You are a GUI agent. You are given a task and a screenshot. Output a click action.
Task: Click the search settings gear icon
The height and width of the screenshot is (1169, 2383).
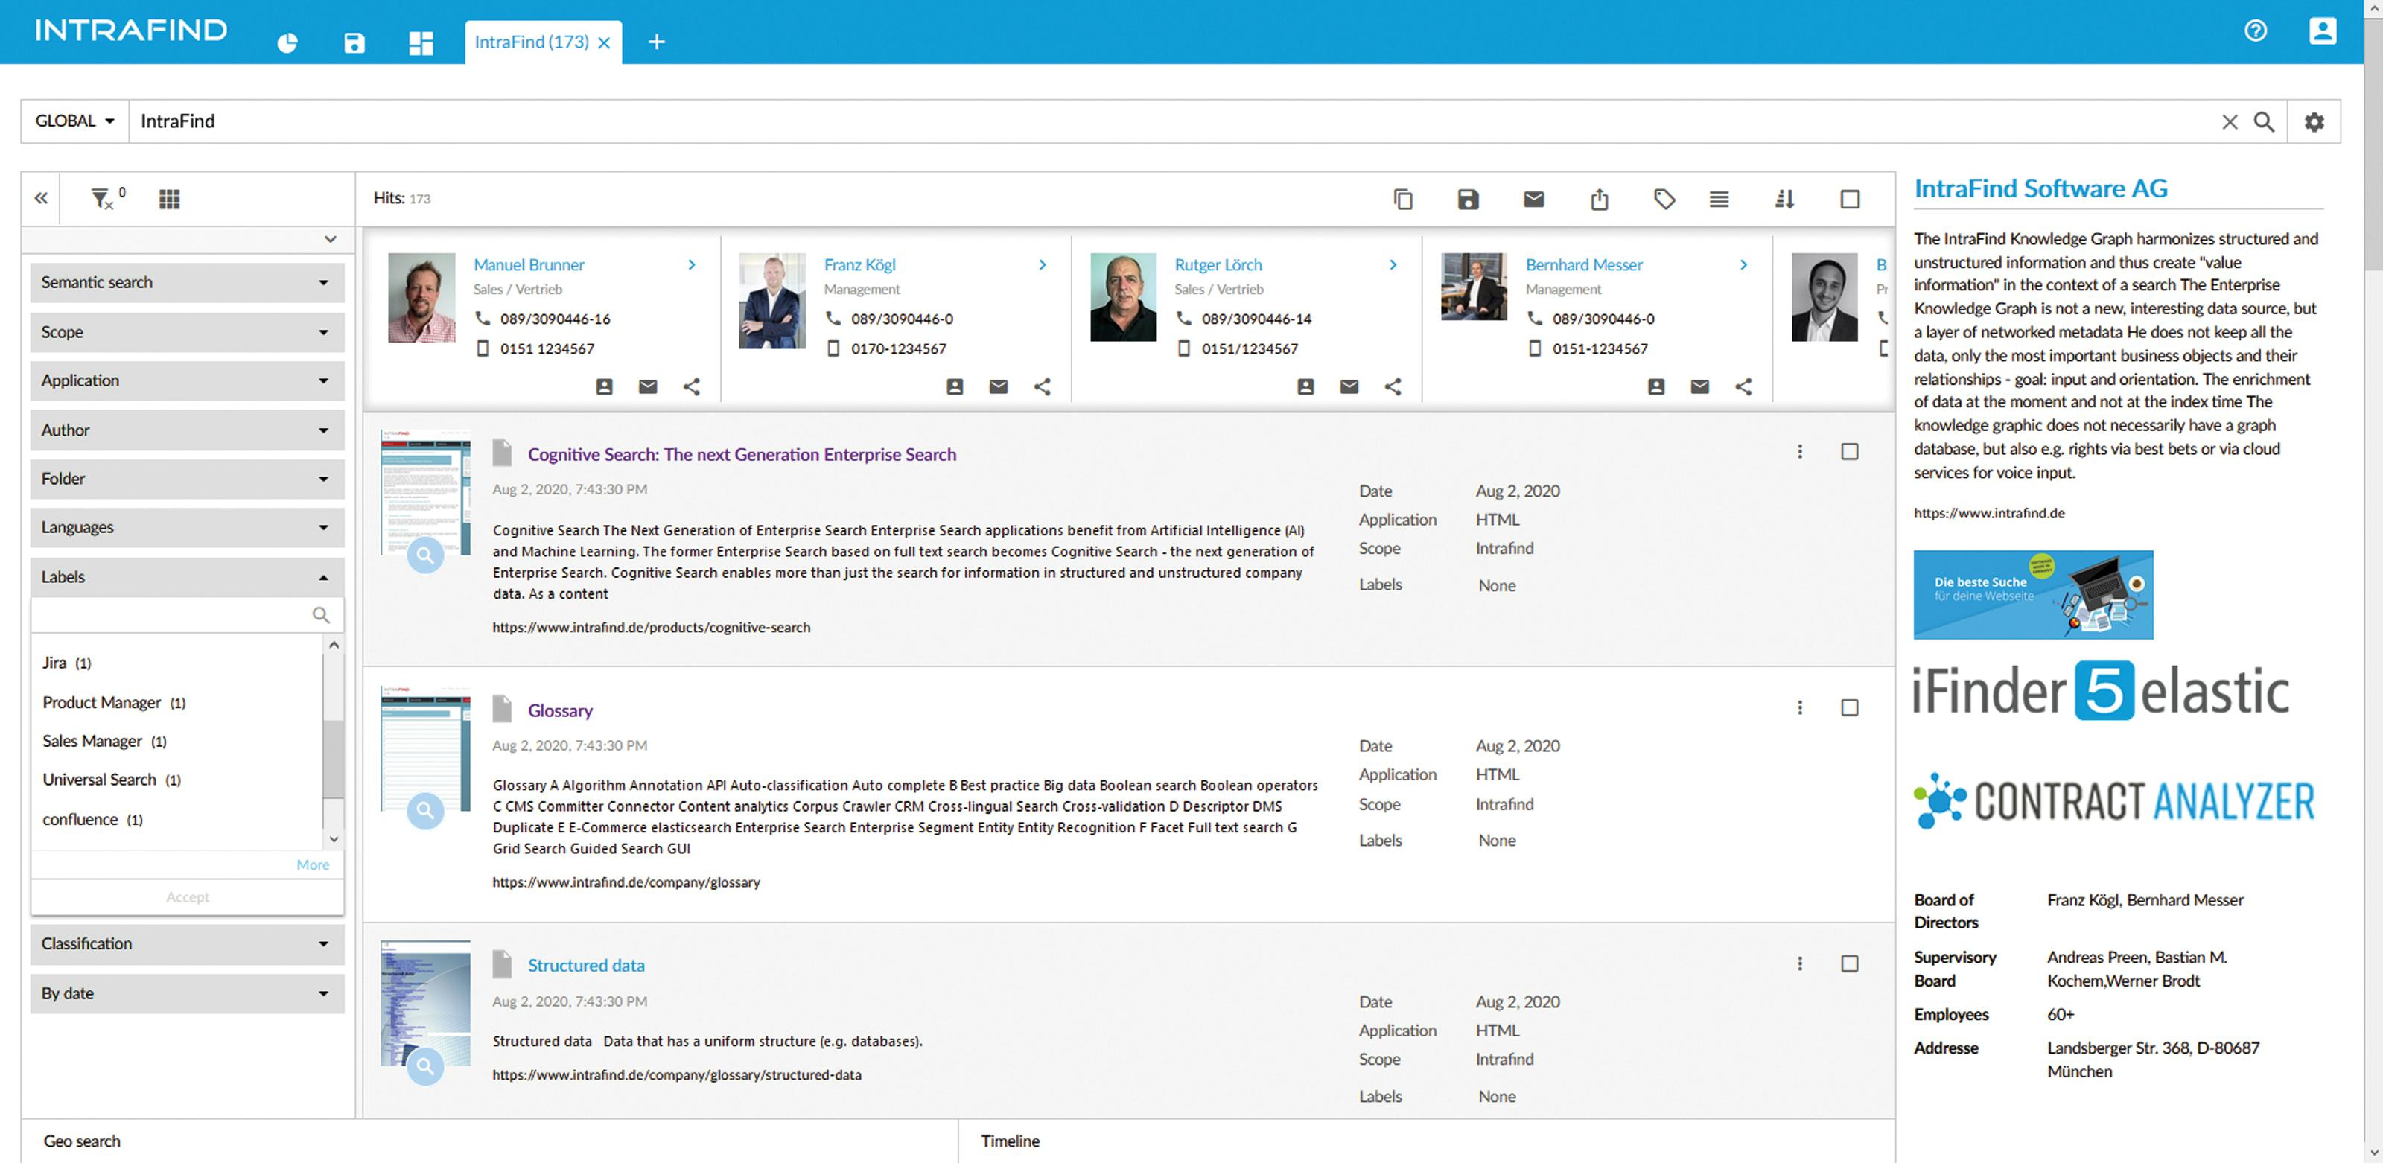(2314, 122)
